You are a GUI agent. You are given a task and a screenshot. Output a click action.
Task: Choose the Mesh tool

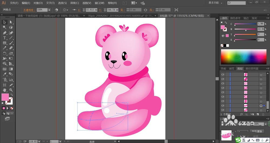tap(5, 69)
